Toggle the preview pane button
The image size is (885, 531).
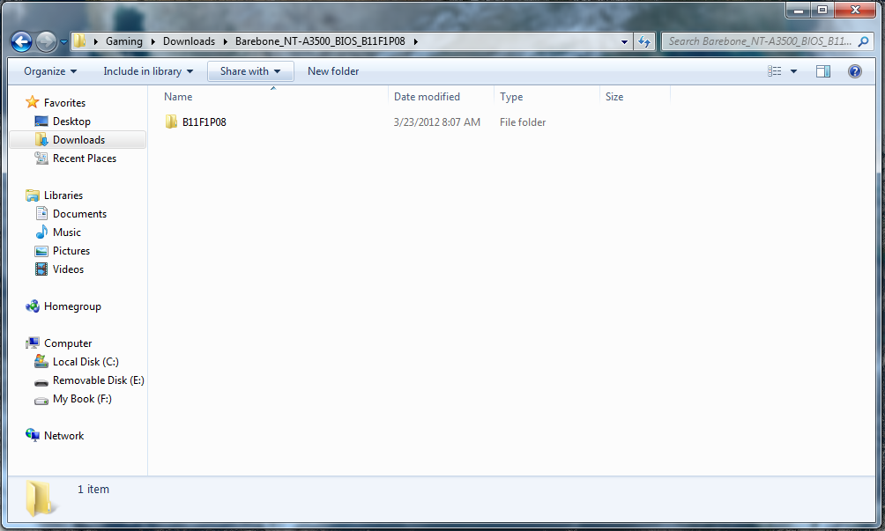click(x=823, y=71)
